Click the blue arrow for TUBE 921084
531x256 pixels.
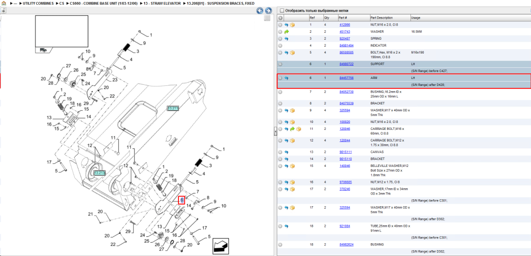(x=286, y=226)
